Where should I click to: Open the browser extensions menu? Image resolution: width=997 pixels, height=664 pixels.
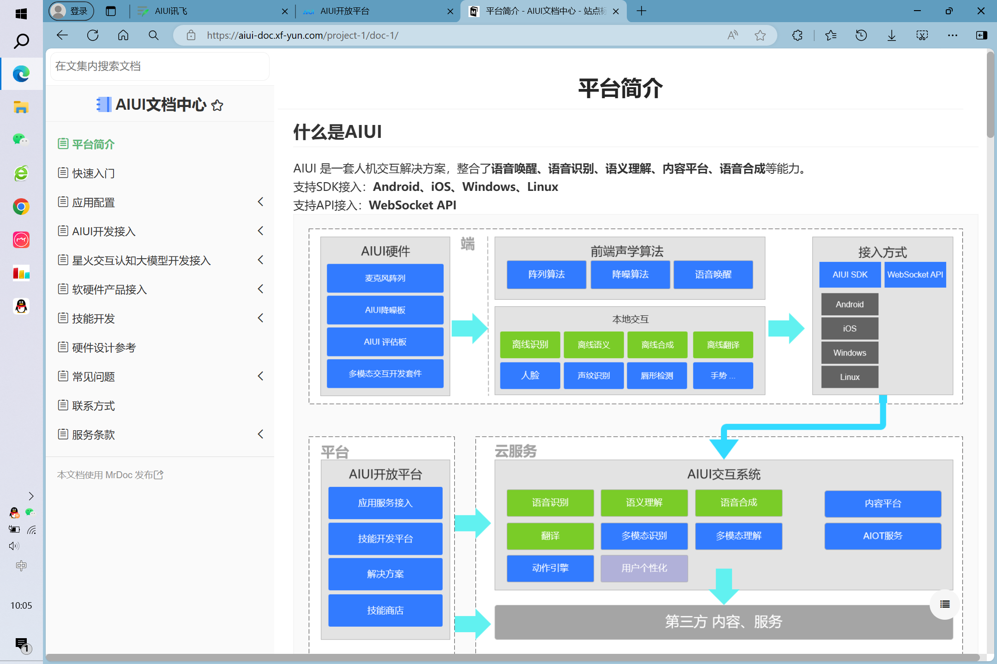797,36
